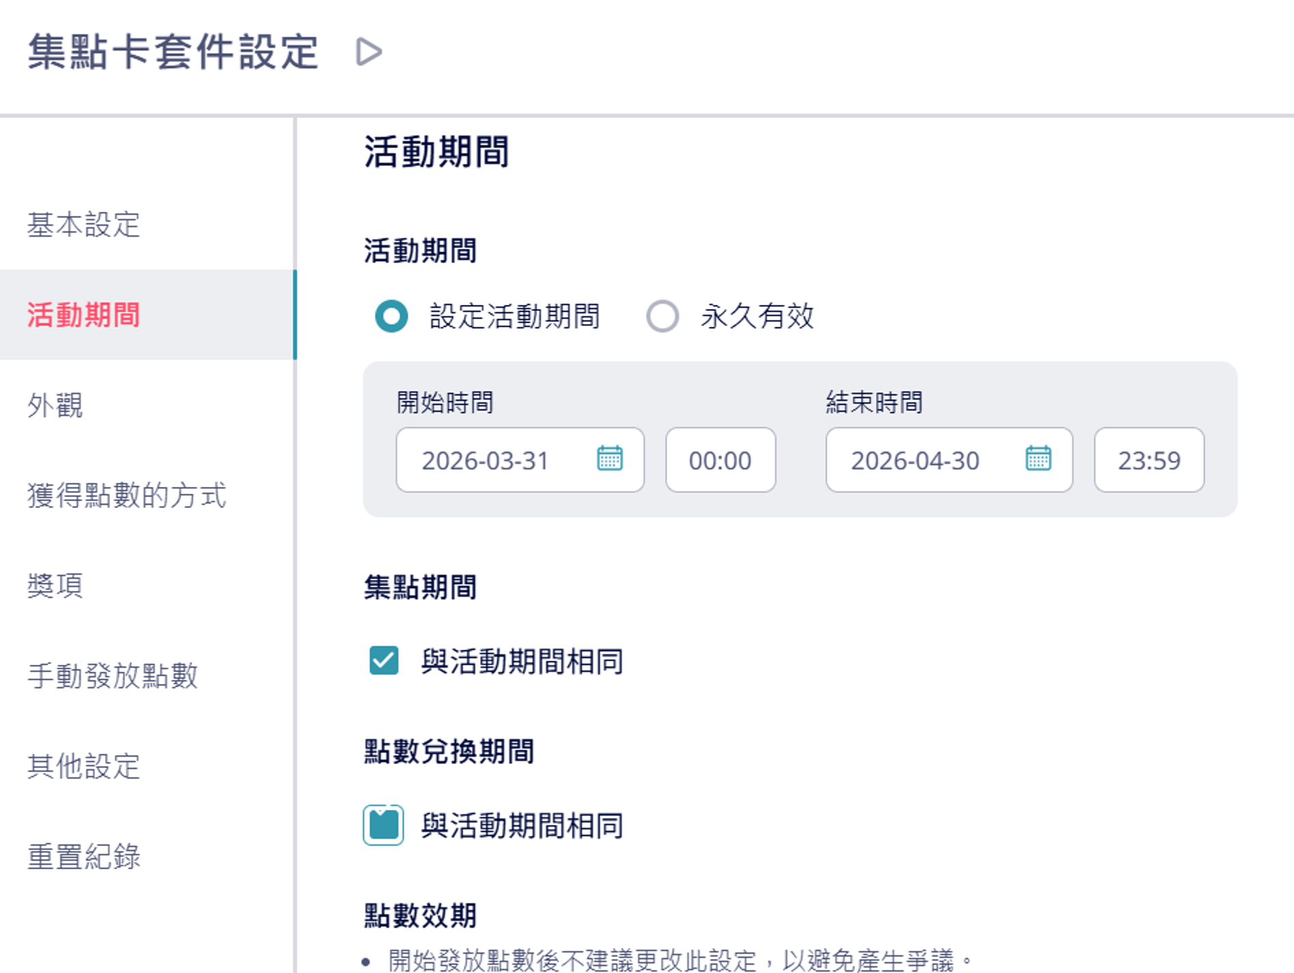Image resolution: width=1294 pixels, height=973 pixels.
Task: Click the start date field 2026-03-31
Action: point(486,460)
